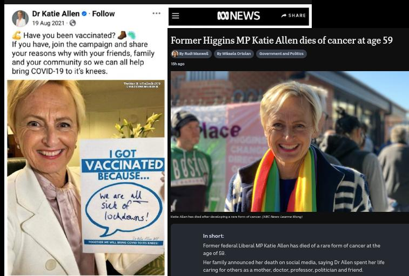Click the Share text button
Screen dimensions: 409x276
coord(297,16)
